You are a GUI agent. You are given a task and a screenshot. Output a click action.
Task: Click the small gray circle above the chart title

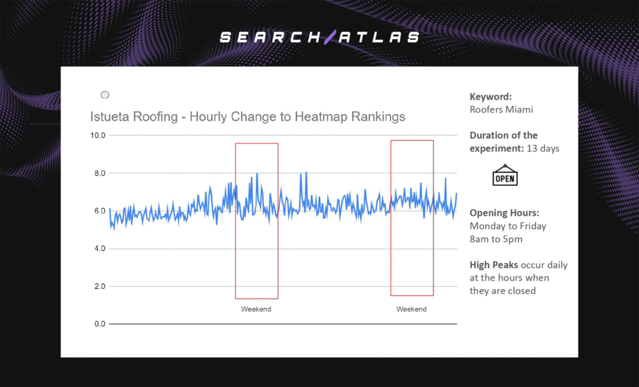(105, 95)
